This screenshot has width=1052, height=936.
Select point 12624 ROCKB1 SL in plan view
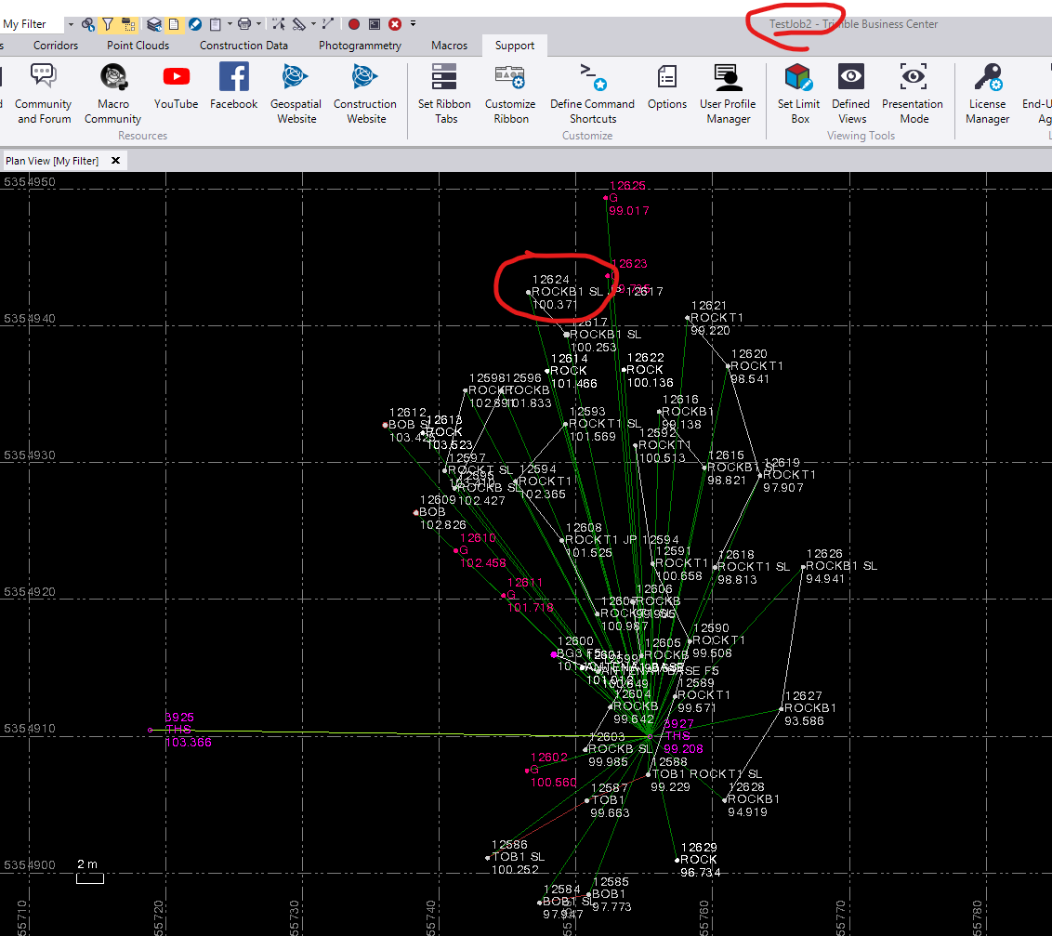tap(528, 292)
